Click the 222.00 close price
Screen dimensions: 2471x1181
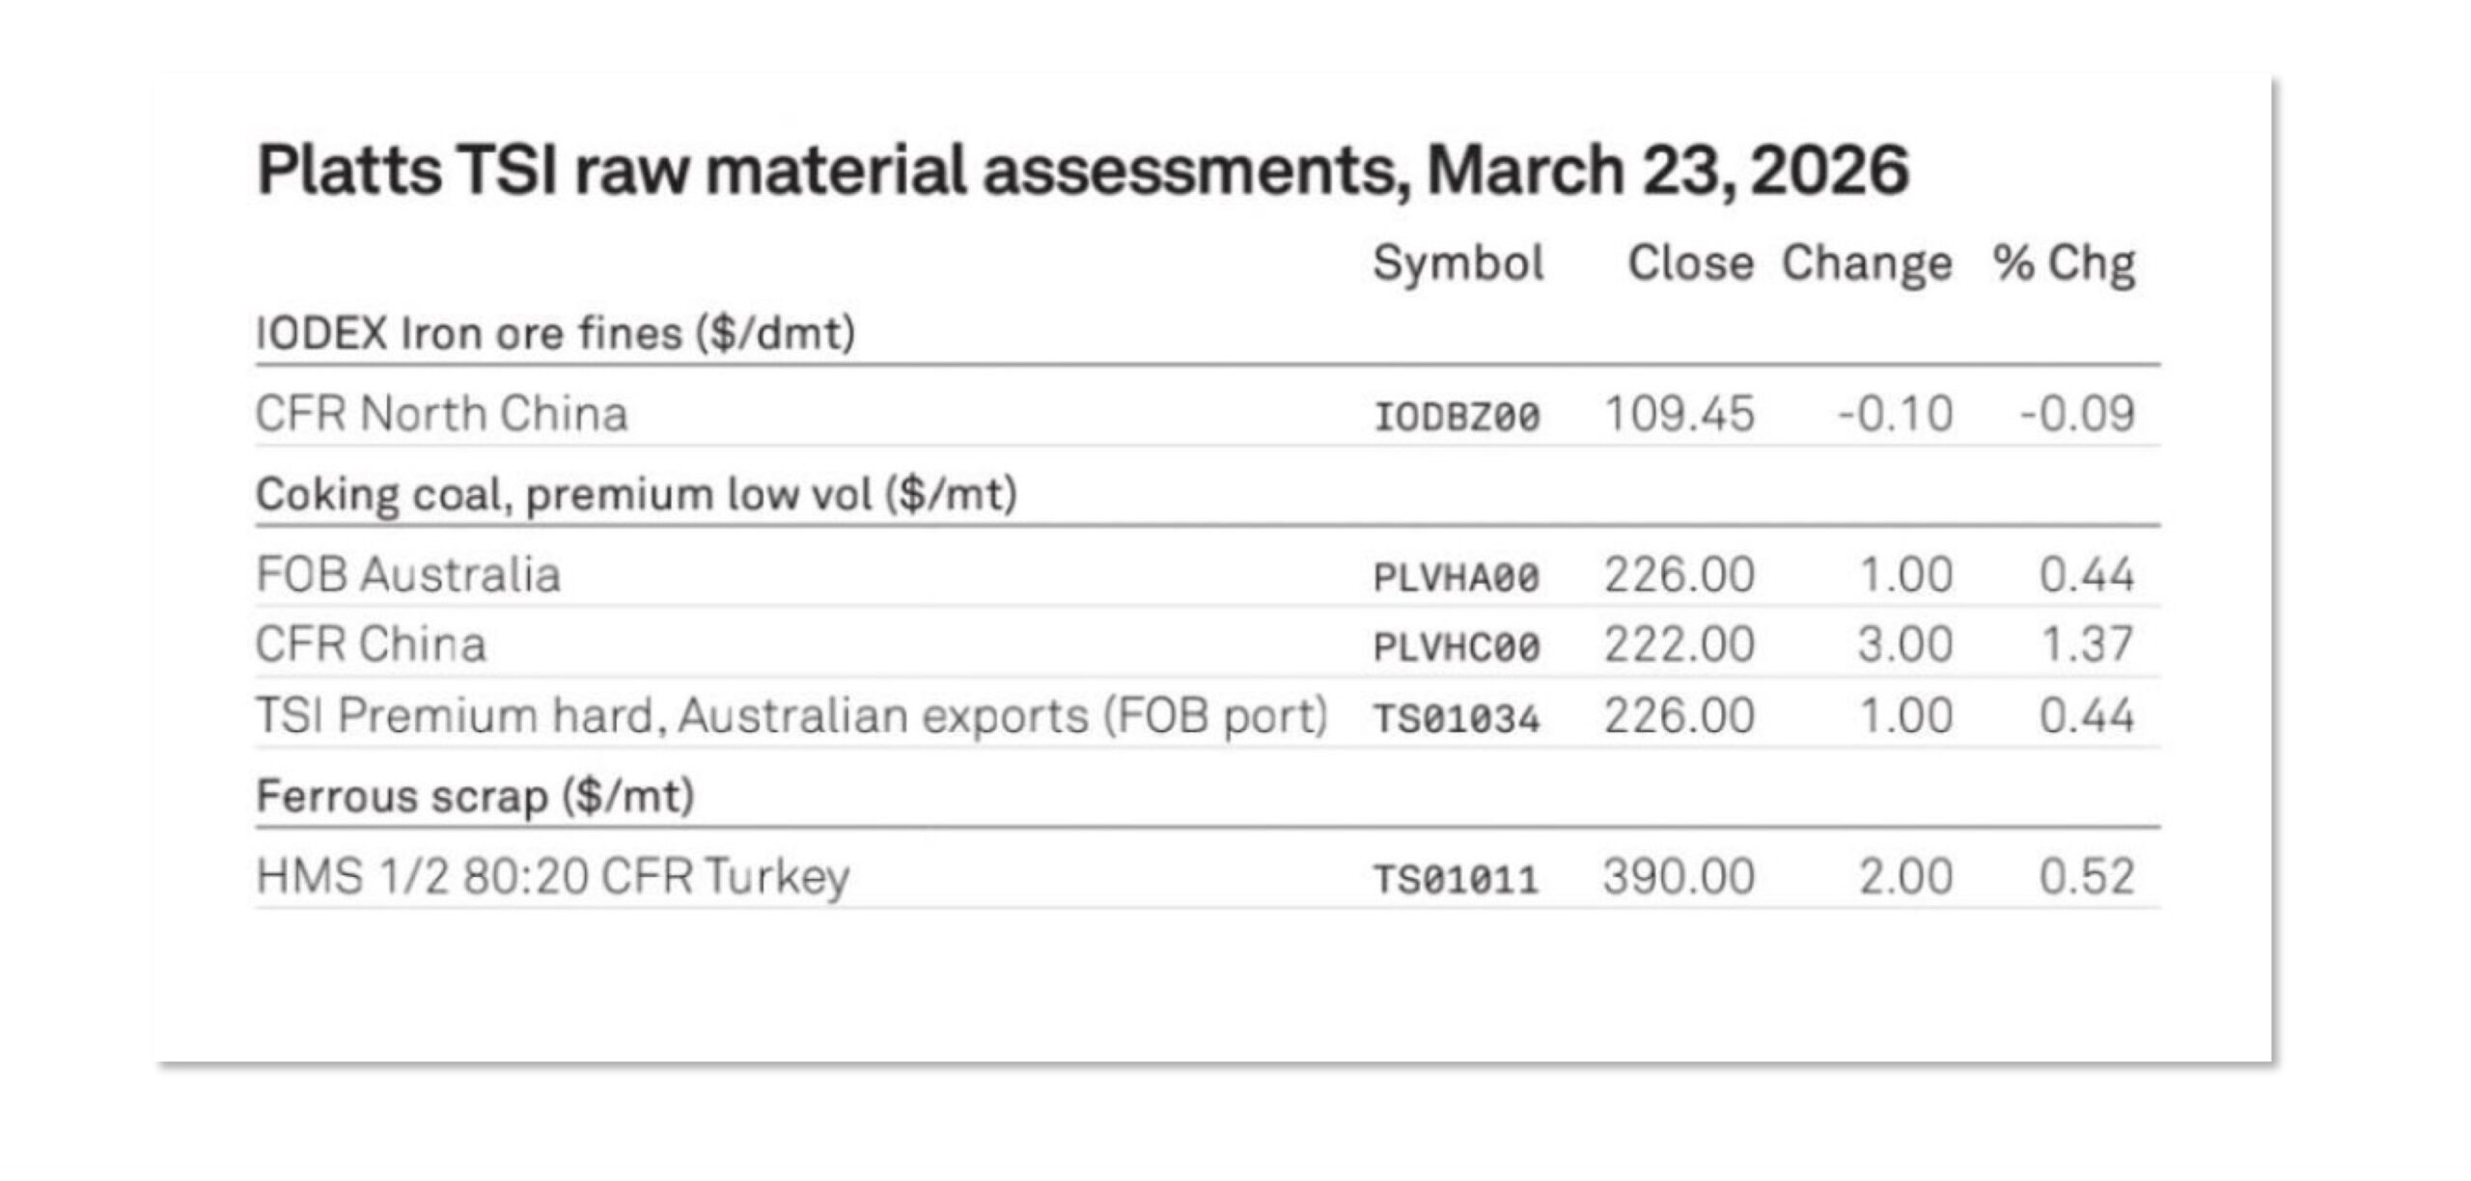(x=1679, y=645)
